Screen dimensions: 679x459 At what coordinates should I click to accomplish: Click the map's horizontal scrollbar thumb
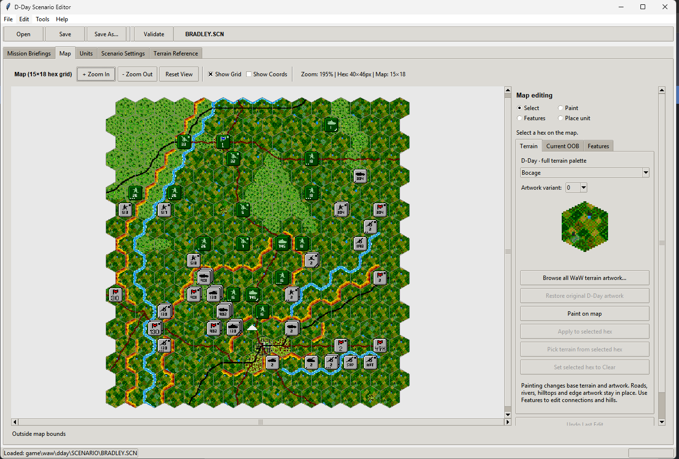point(261,422)
